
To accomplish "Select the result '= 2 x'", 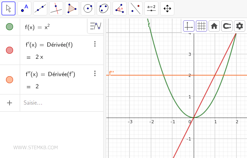I will pos(35,57).
